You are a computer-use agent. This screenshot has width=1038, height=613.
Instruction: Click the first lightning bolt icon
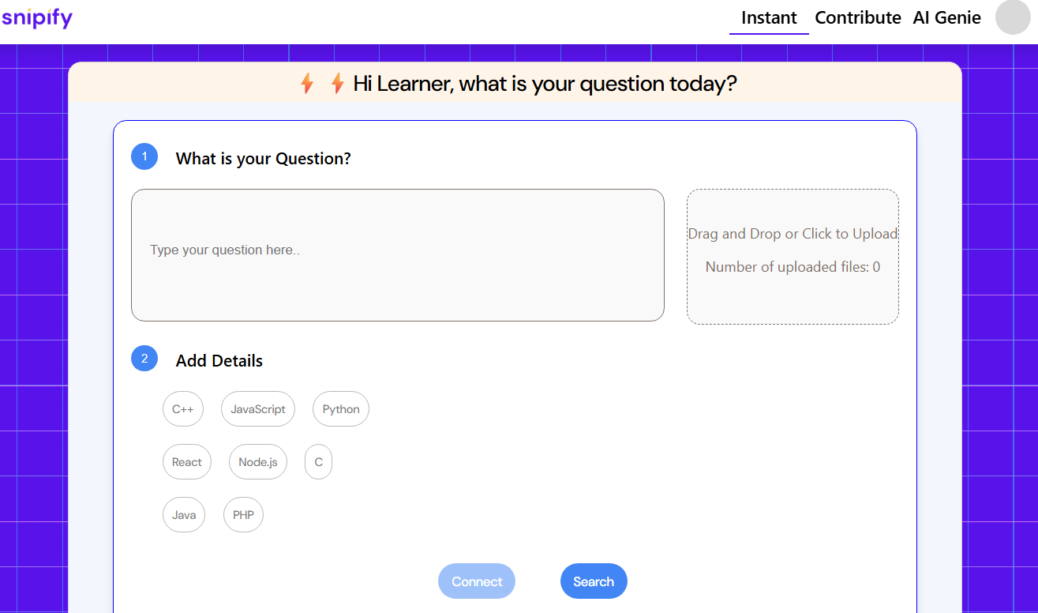(307, 84)
